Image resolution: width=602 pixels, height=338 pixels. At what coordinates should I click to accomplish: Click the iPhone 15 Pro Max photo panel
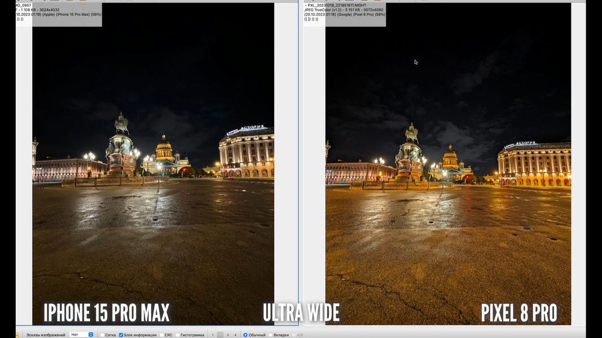153,169
